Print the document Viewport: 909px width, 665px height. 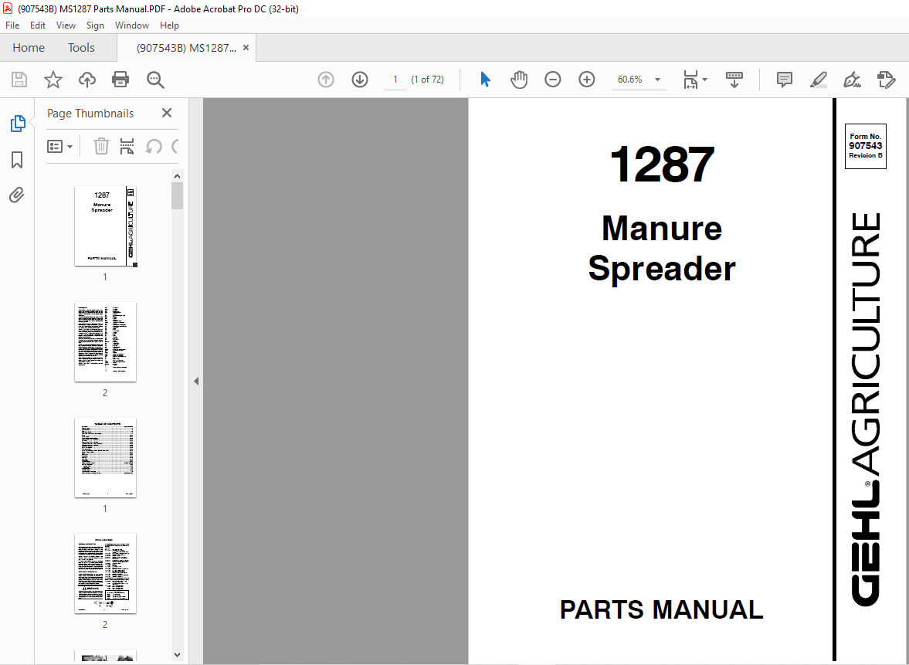coord(120,80)
